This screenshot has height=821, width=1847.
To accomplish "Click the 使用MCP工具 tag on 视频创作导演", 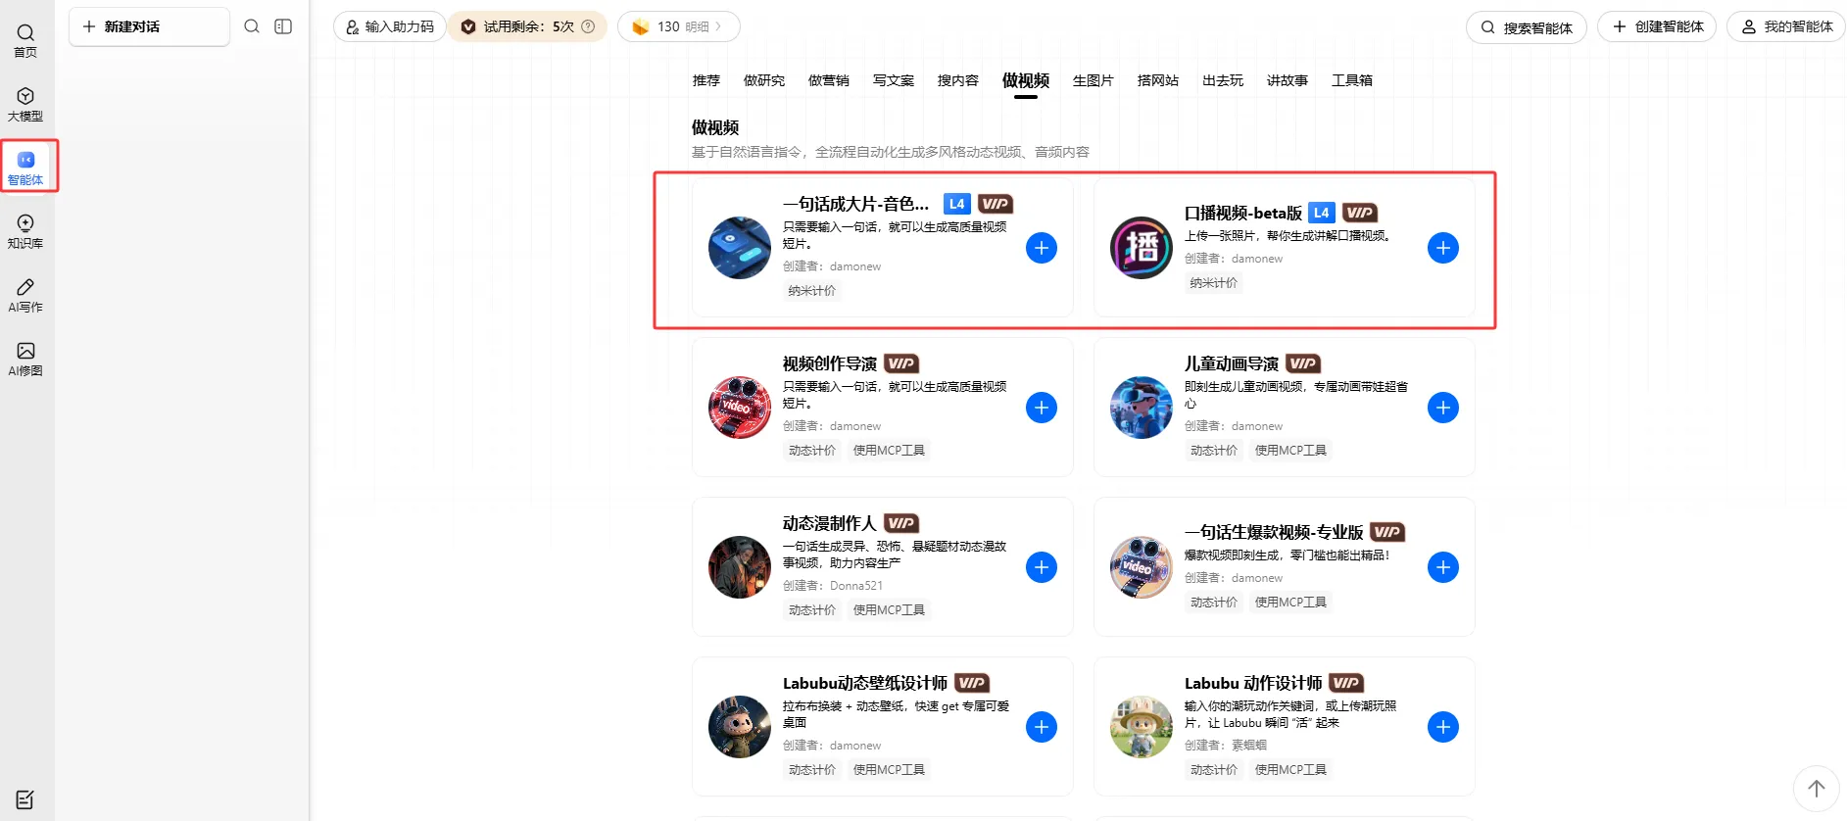I will click(x=889, y=450).
